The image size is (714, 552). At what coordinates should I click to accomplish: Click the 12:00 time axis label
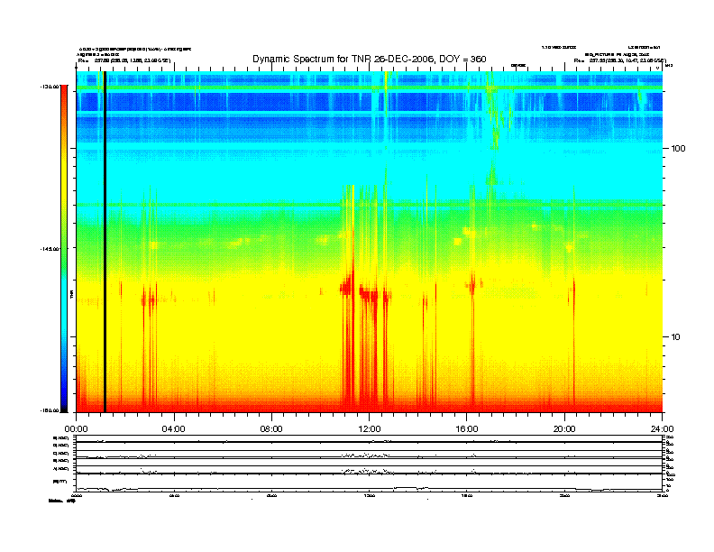tap(370, 429)
